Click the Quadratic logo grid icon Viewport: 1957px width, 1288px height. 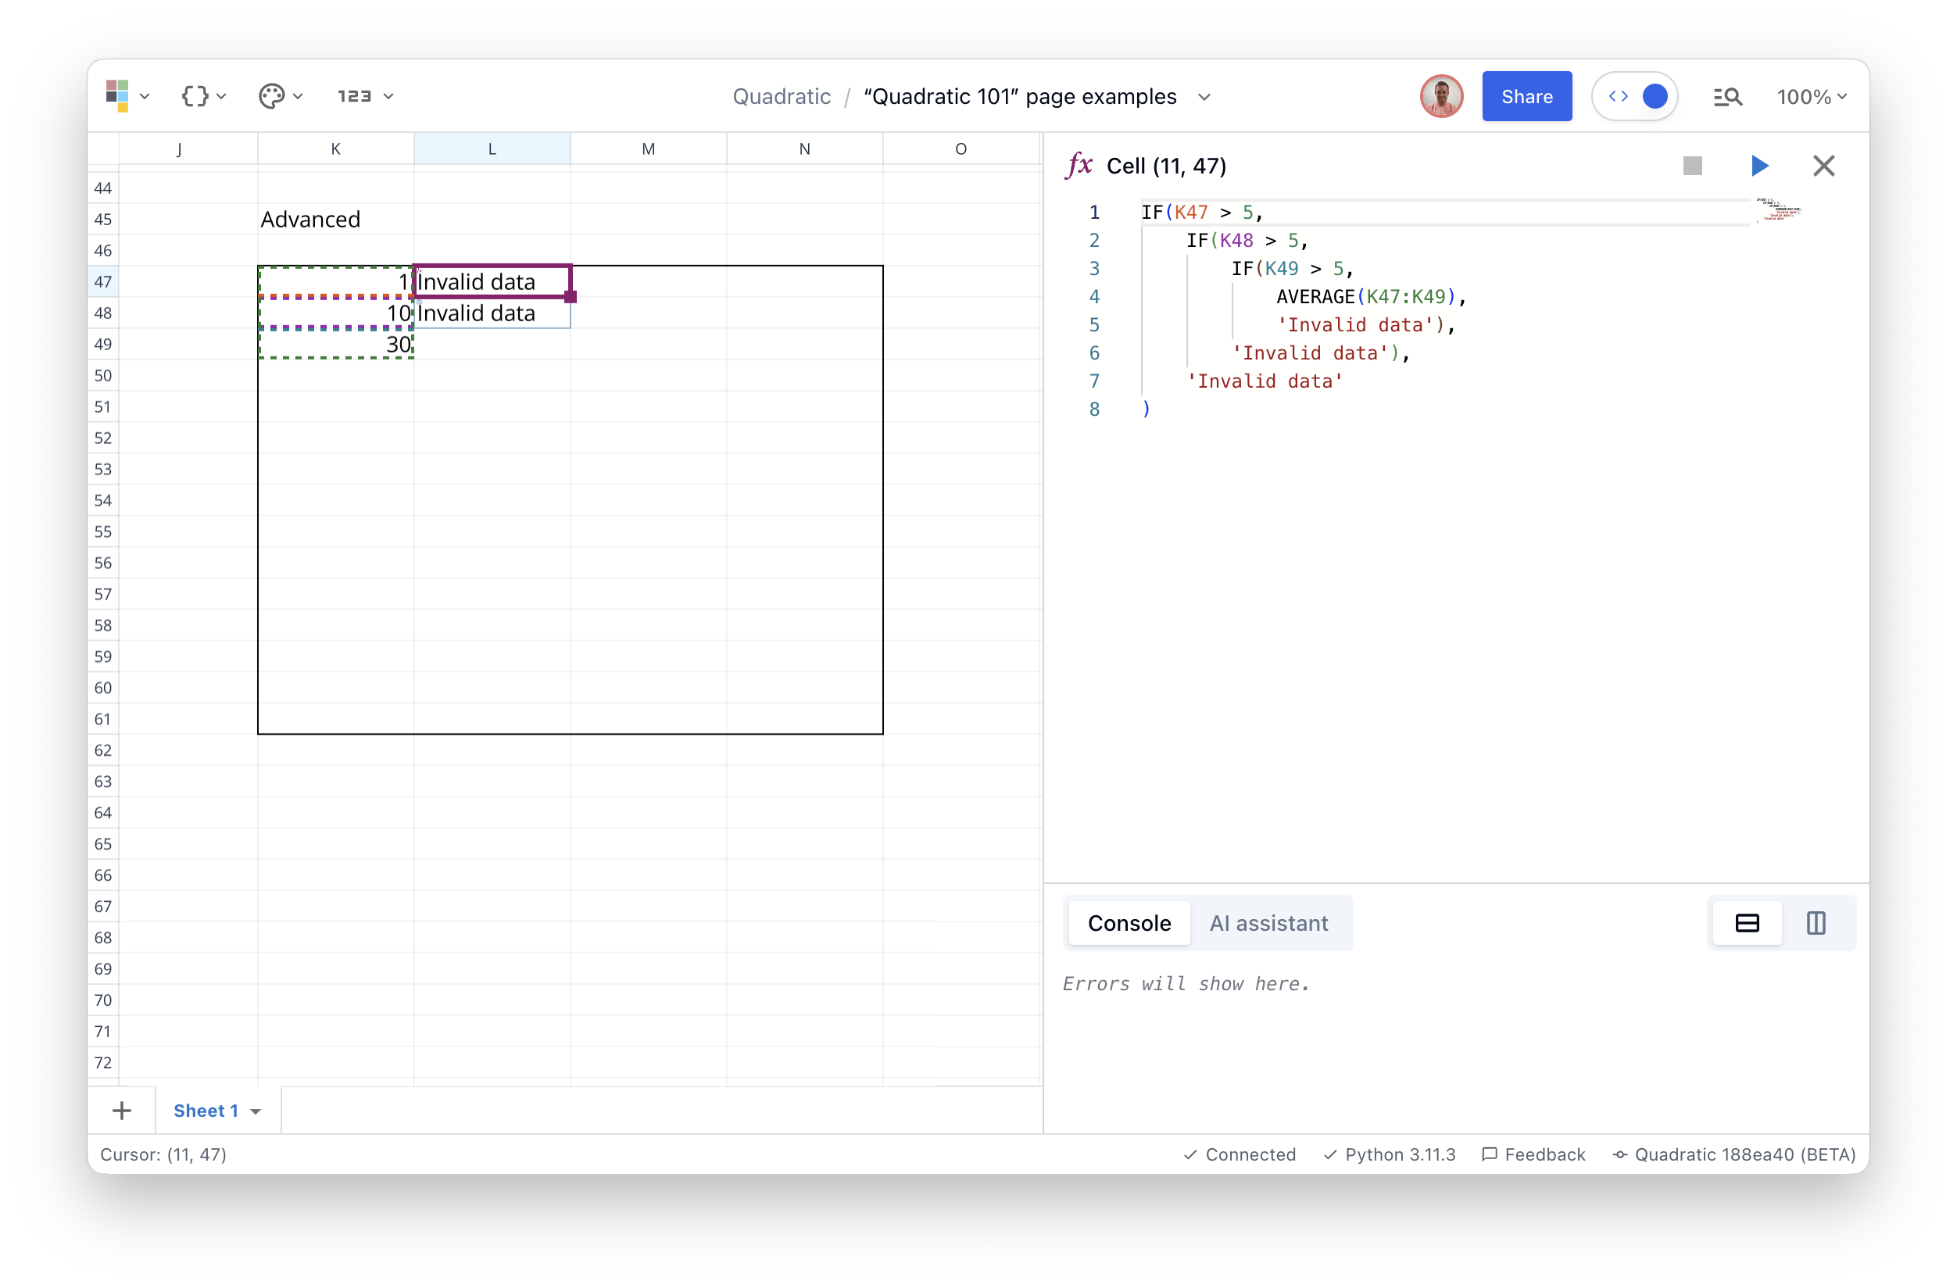point(119,95)
